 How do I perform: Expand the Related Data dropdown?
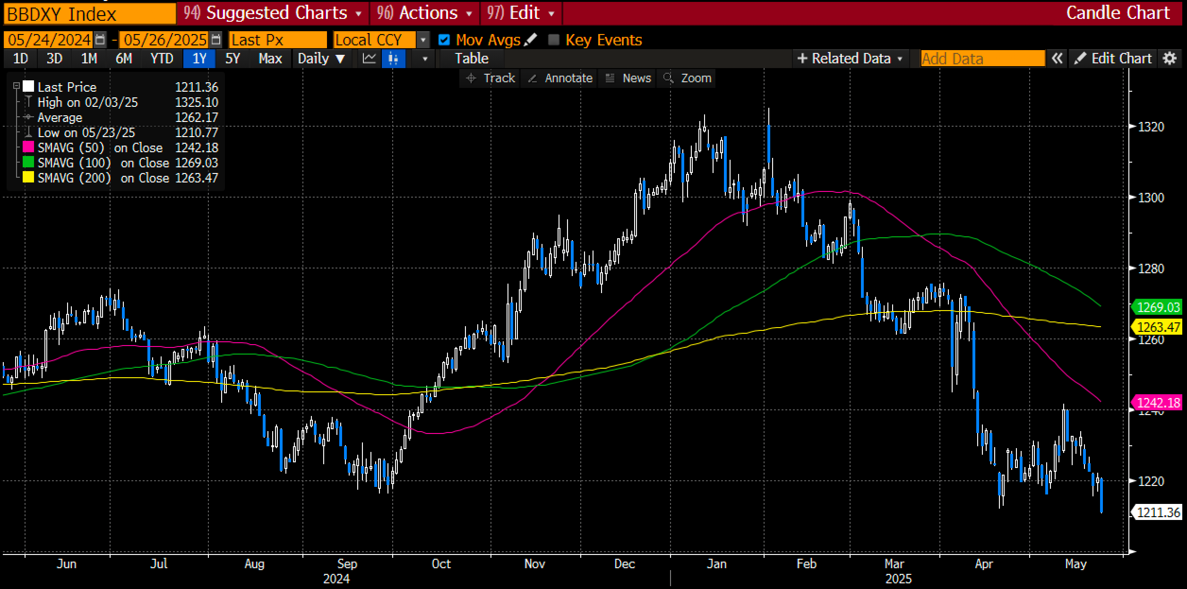pyautogui.click(x=850, y=59)
